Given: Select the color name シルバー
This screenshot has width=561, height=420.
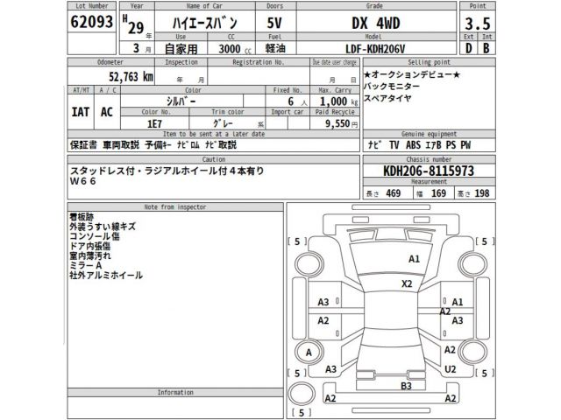Looking at the screenshot, I should pyautogui.click(x=181, y=101).
